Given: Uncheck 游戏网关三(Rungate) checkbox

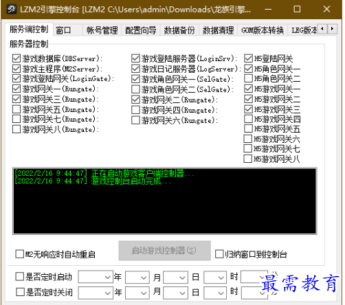Looking at the screenshot, I should pos(16,99).
